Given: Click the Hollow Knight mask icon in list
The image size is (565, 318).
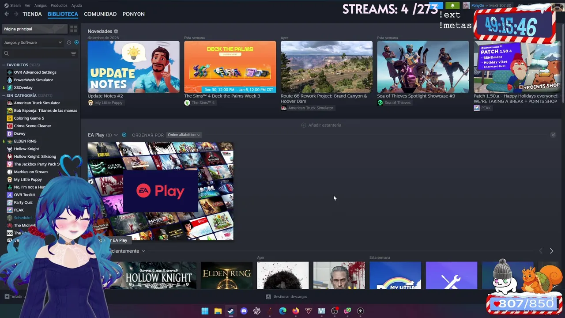Looking at the screenshot, I should [x=10, y=149].
